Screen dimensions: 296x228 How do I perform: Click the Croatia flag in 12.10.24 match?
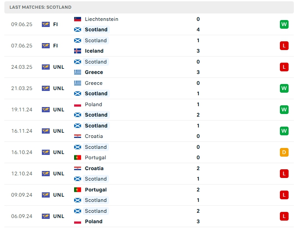(x=78, y=168)
